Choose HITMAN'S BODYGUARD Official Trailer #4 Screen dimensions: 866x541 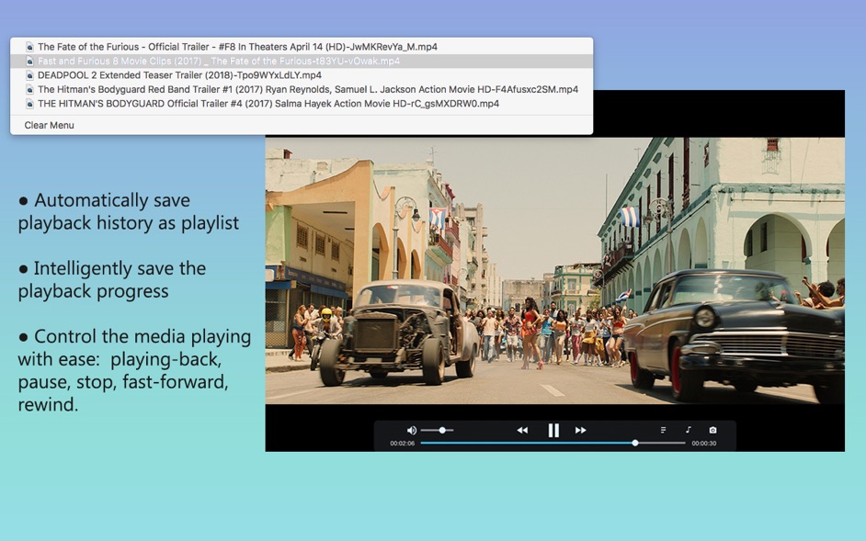268,104
